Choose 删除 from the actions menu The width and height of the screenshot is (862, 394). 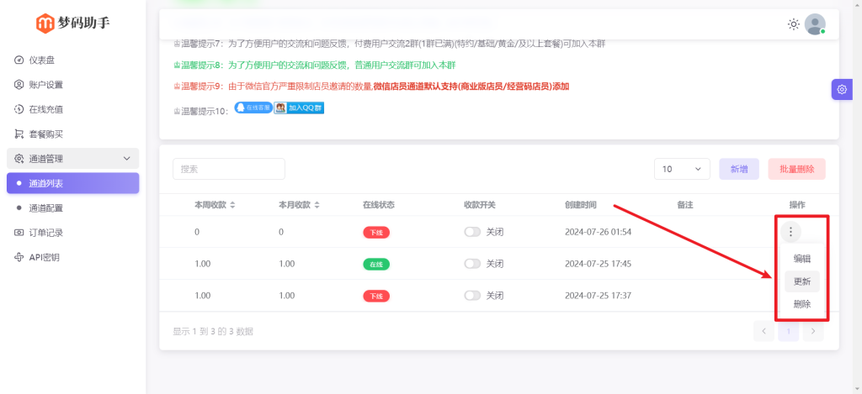pyautogui.click(x=801, y=304)
